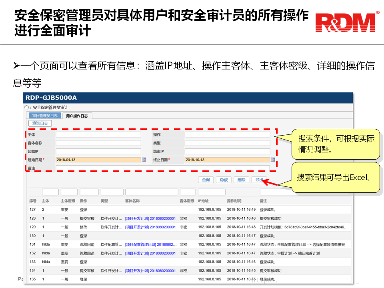The width and height of the screenshot is (384, 288).
Task: Open calendar picker for 起始日期
Action: tap(144, 160)
